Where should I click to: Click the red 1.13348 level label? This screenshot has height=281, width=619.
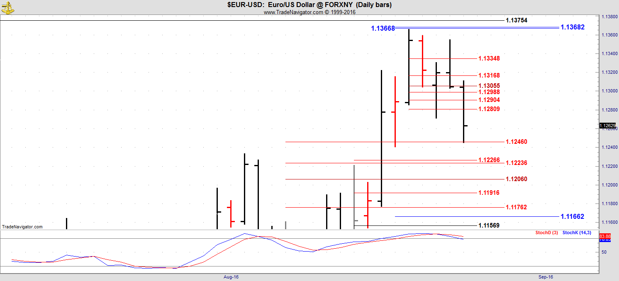[489, 58]
